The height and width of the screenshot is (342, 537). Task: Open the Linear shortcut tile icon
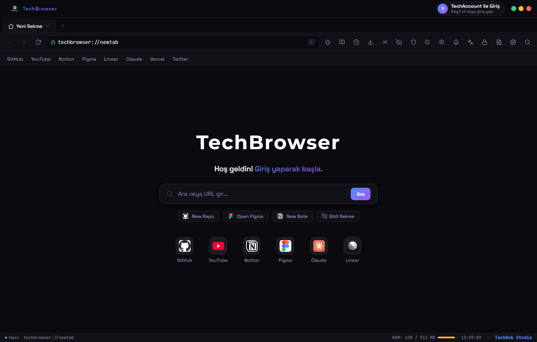click(352, 246)
